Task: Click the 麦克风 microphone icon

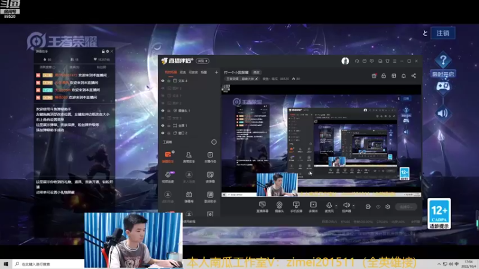Action: tap(329, 205)
